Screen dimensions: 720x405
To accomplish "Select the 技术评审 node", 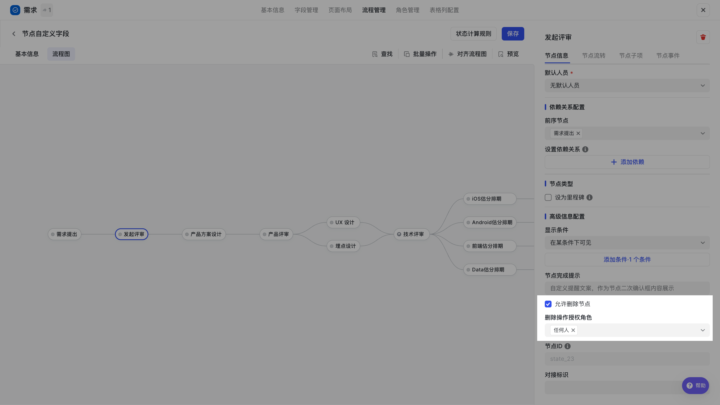I will tap(412, 234).
